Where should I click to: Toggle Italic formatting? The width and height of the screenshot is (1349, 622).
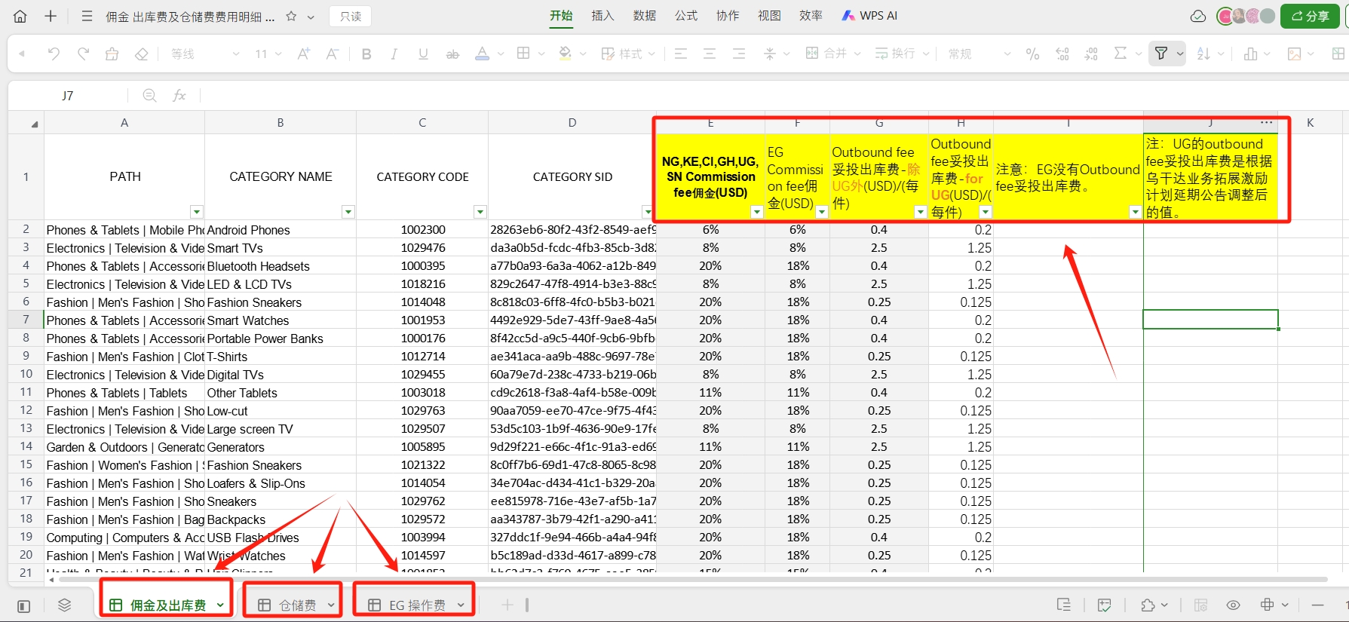(x=394, y=54)
